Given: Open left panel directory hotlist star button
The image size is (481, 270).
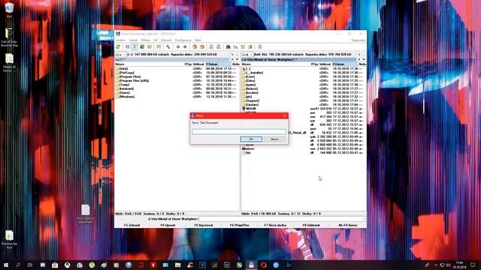Looking at the screenshot, I should coord(232,59).
